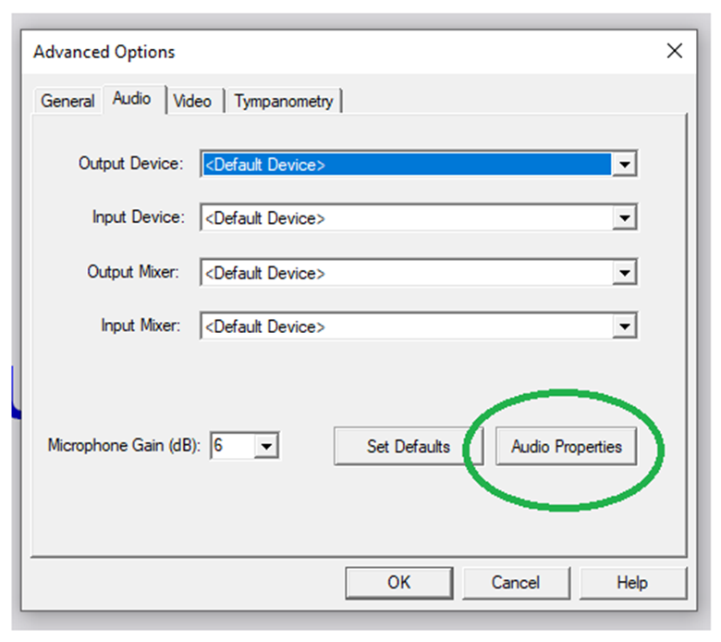
Task: Open the Input Mixer dropdown arrow
Action: coord(625,327)
